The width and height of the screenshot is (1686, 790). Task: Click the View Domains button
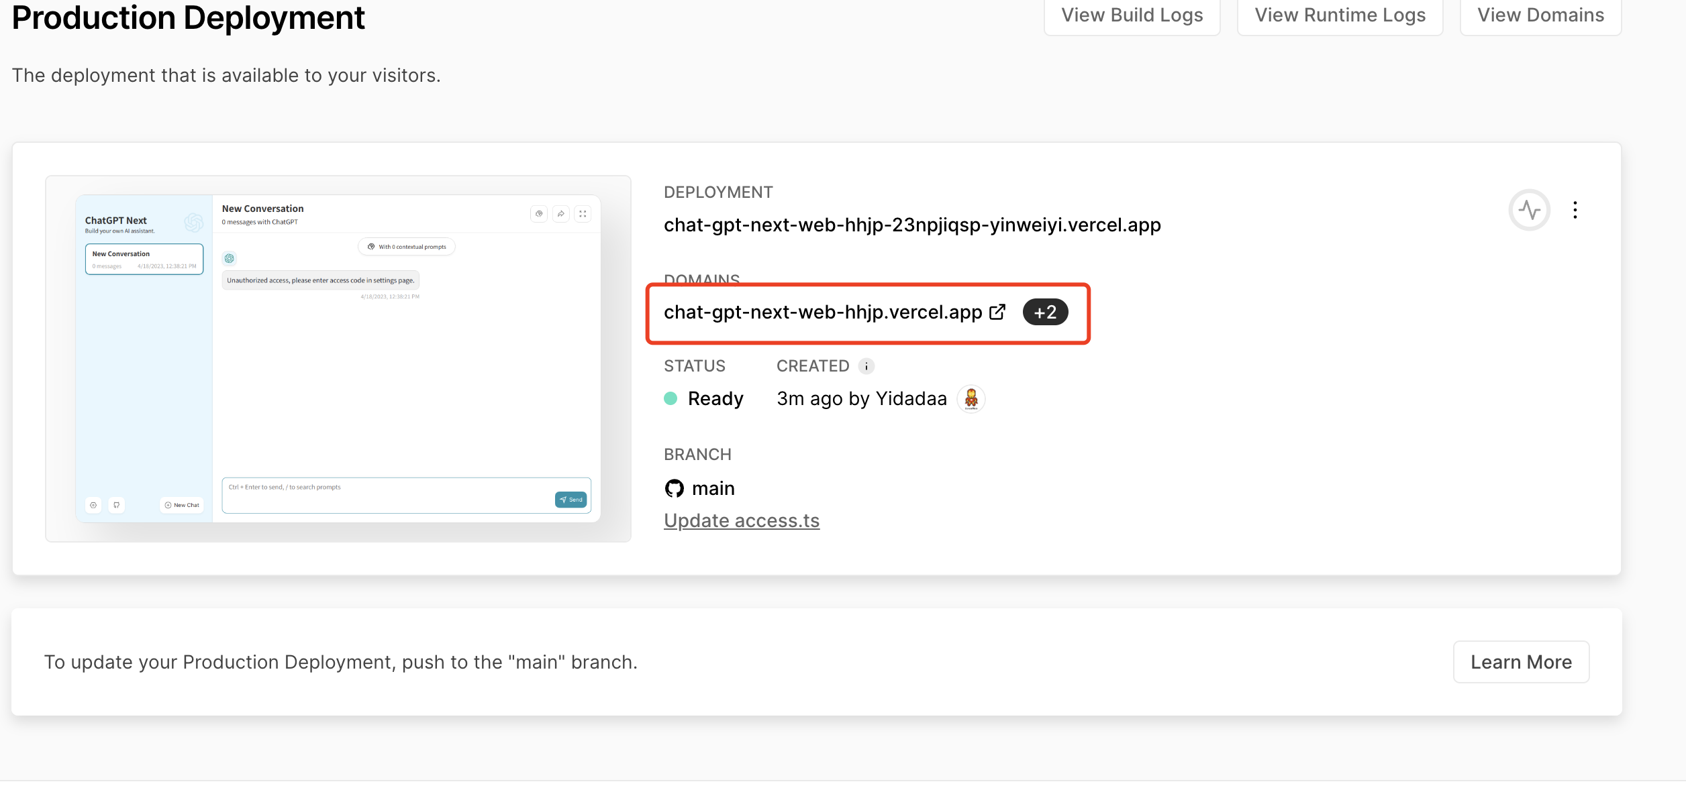click(x=1540, y=15)
